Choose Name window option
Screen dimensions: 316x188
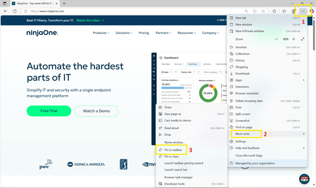click(191, 143)
